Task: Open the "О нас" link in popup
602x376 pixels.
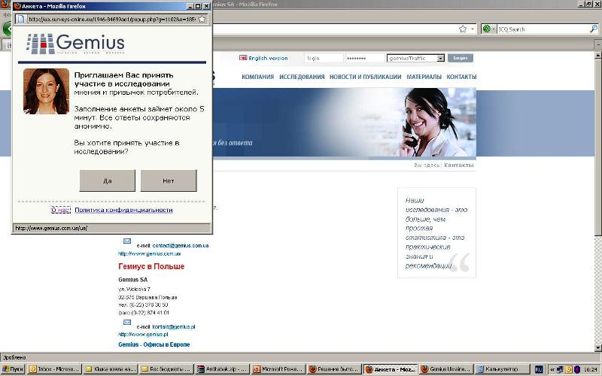Action: [60, 210]
